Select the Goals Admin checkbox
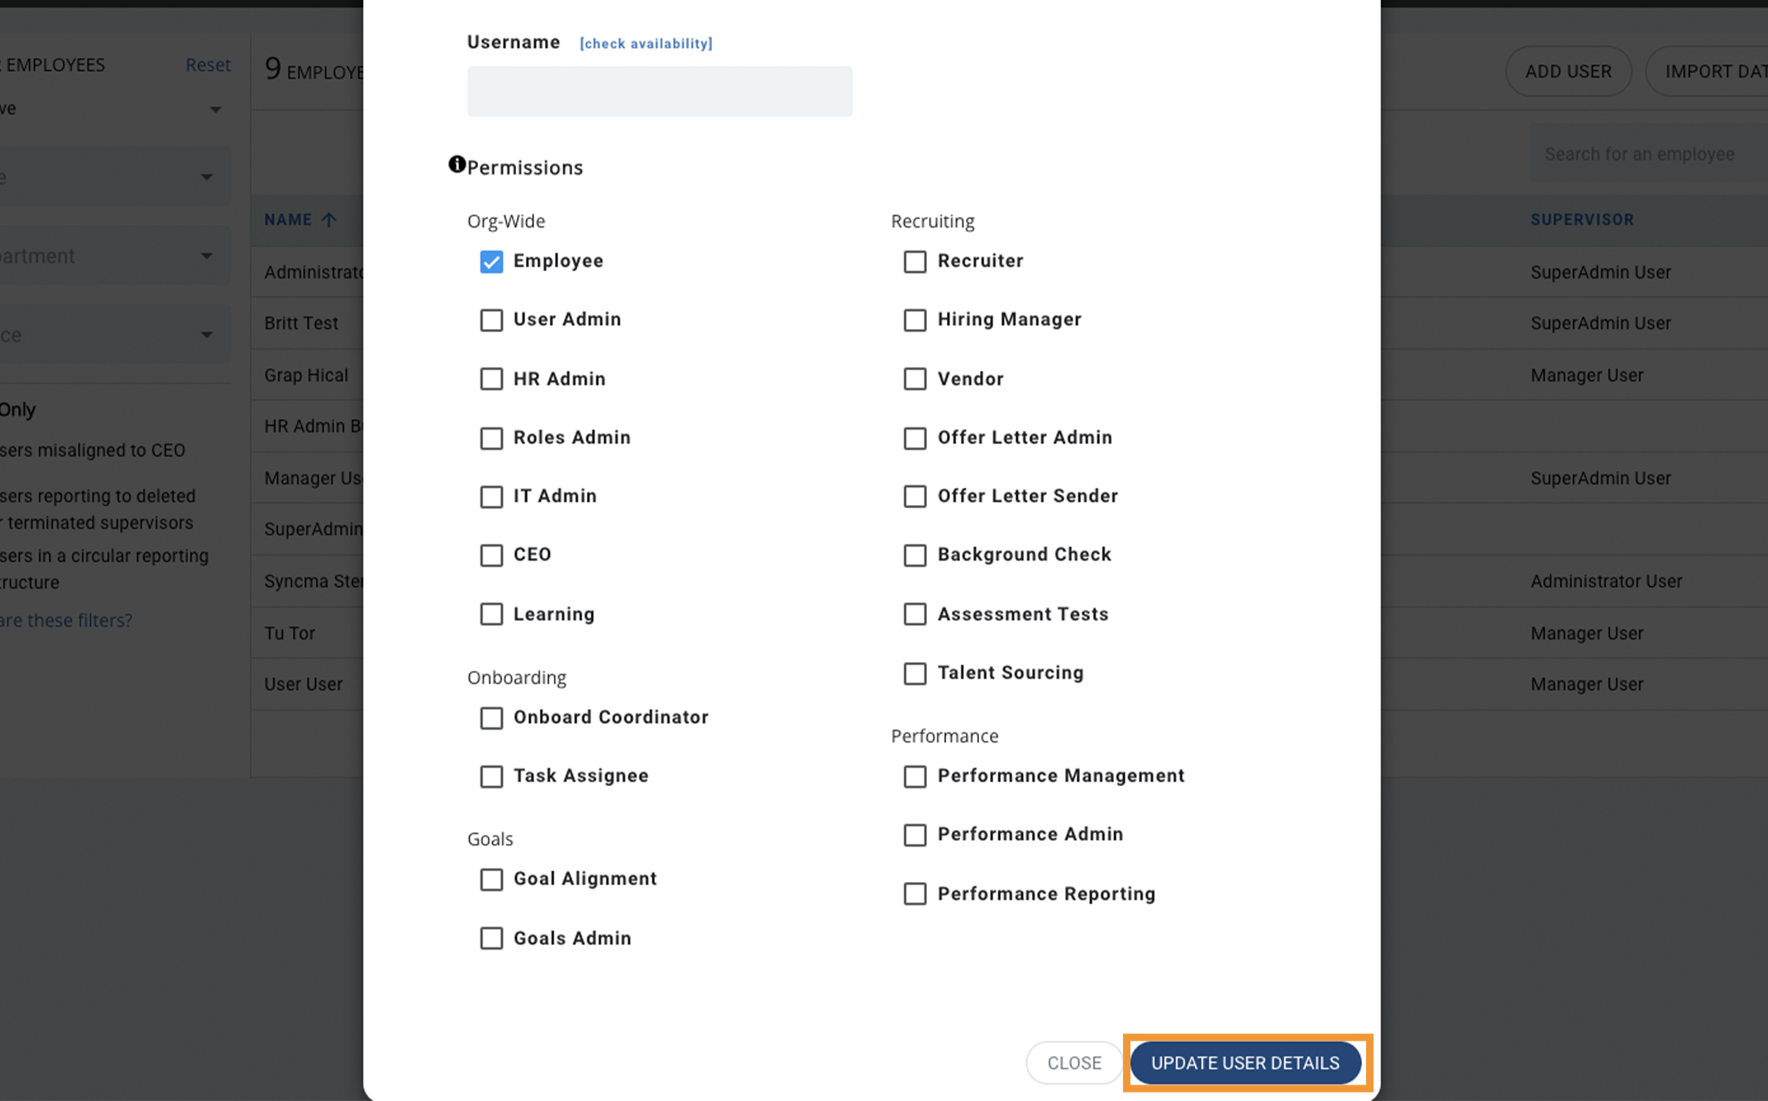Image resolution: width=1768 pixels, height=1101 pixels. pyautogui.click(x=491, y=939)
